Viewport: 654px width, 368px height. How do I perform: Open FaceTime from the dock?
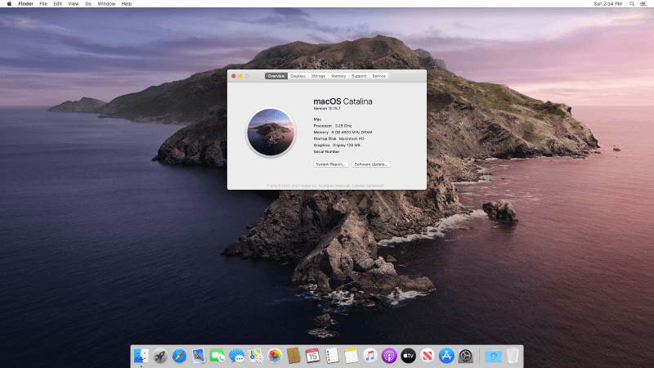[217, 356]
